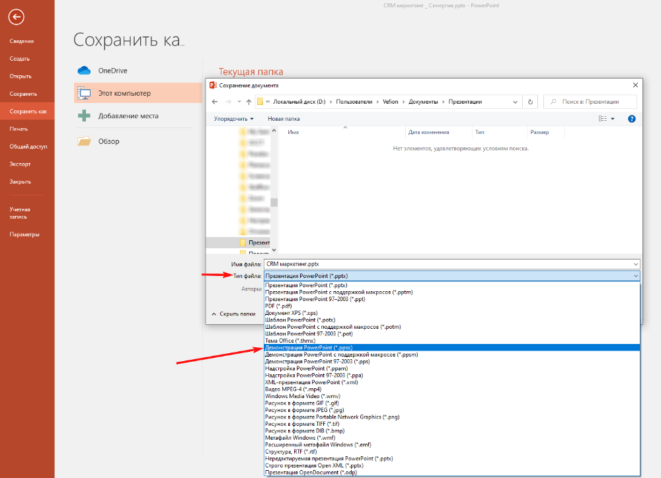Choose PDF (*.pdf) file type

click(452, 306)
